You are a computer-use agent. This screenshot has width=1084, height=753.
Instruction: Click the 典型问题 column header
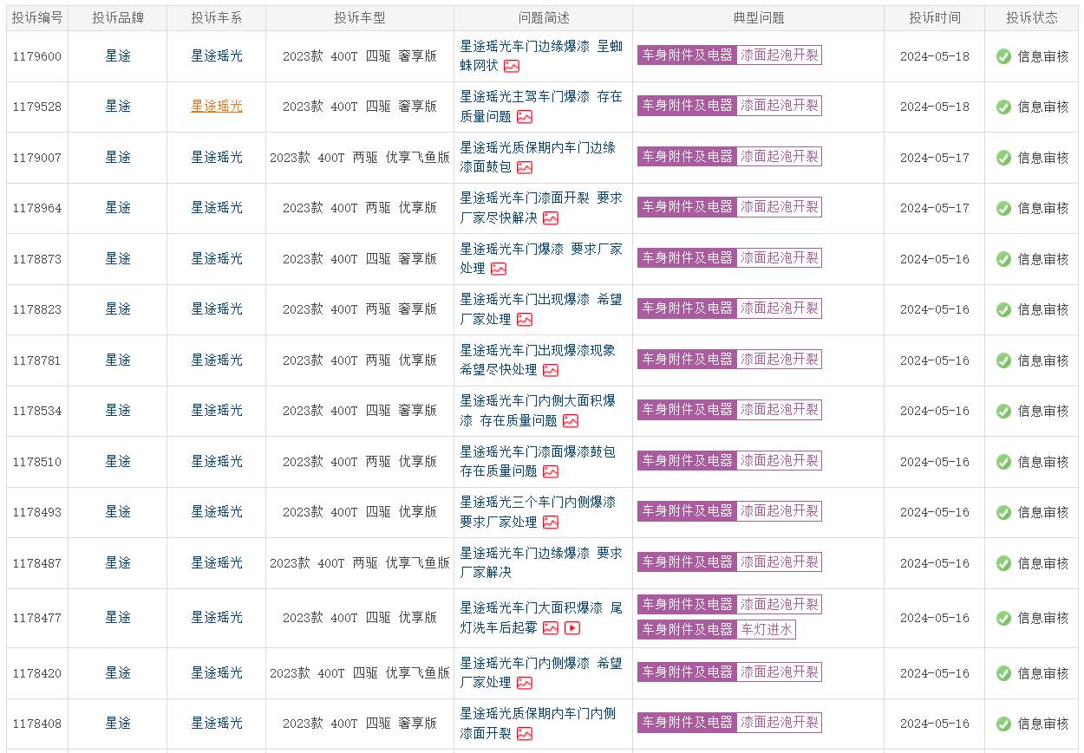758,17
